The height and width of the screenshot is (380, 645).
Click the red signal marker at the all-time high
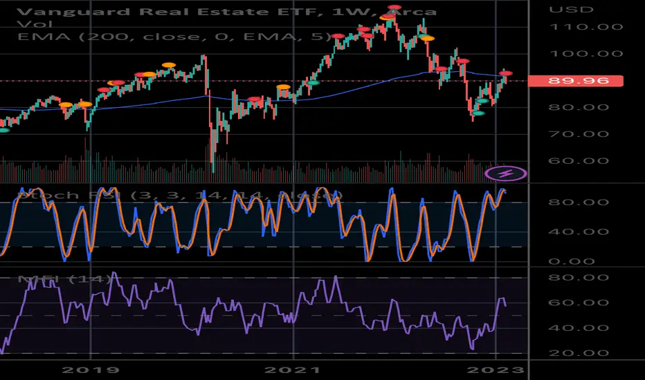click(x=394, y=8)
